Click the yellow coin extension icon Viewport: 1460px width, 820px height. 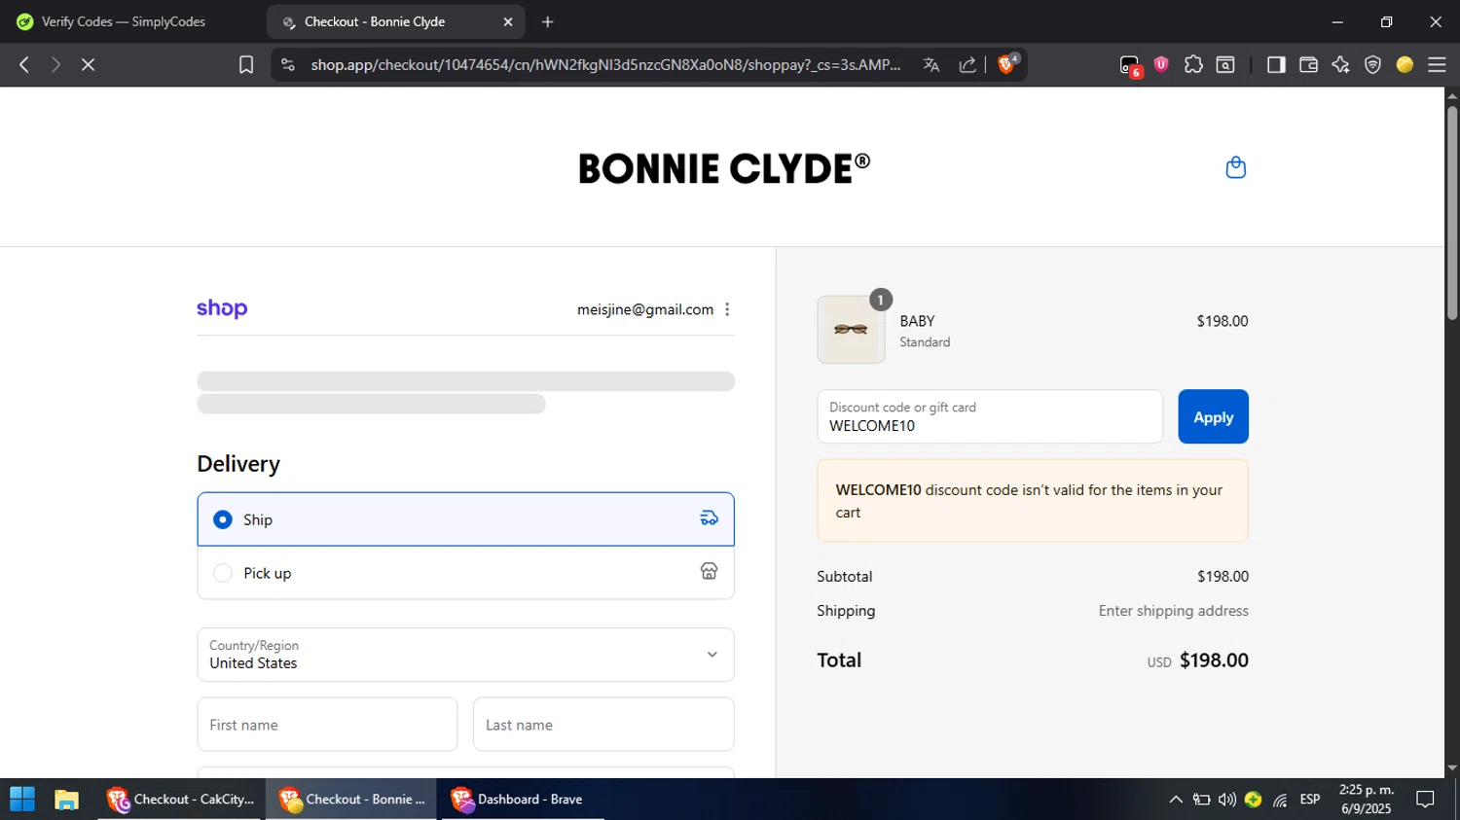(1405, 64)
